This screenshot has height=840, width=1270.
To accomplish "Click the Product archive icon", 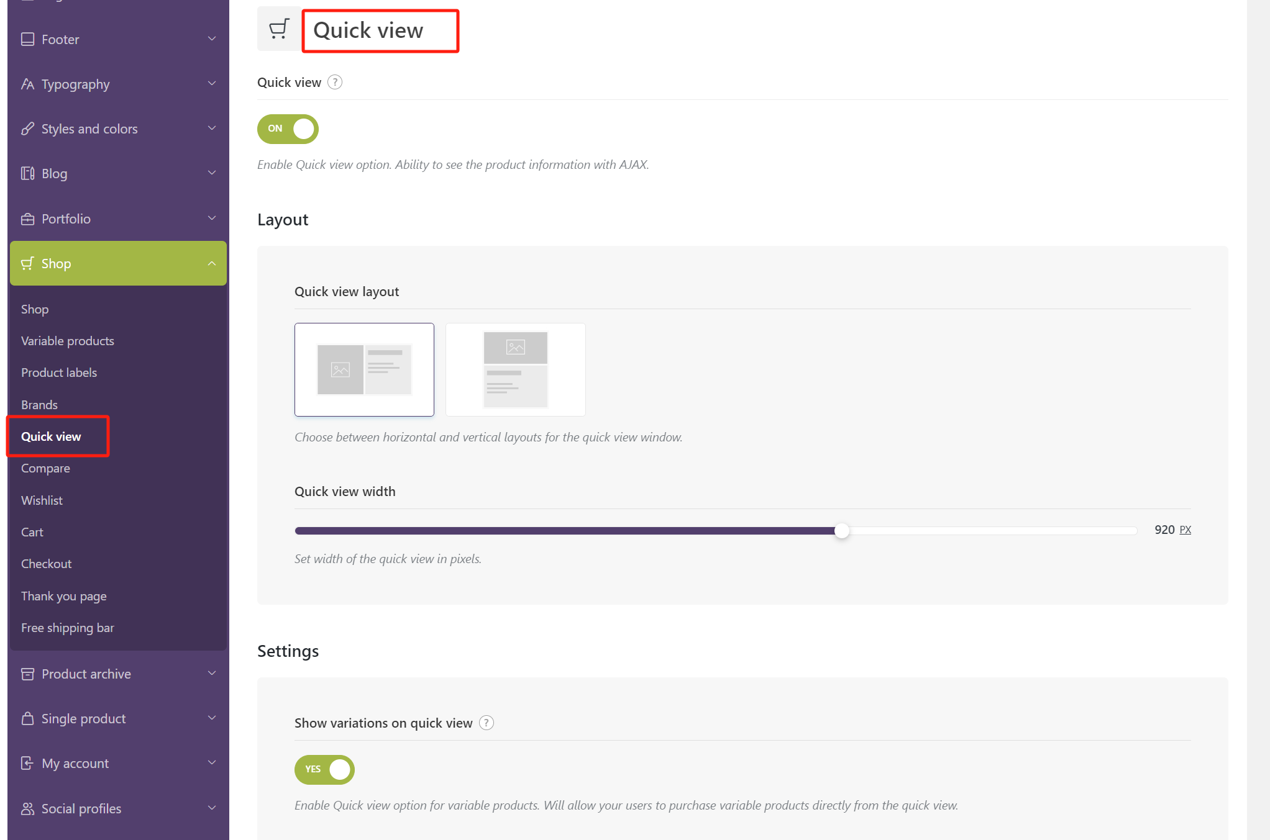I will [27, 674].
